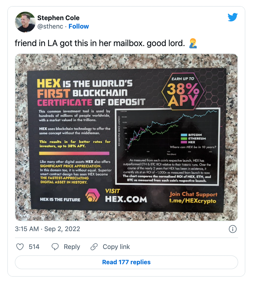The image size is (253, 285).
Task: Click the Reply label
Action: (x=72, y=247)
